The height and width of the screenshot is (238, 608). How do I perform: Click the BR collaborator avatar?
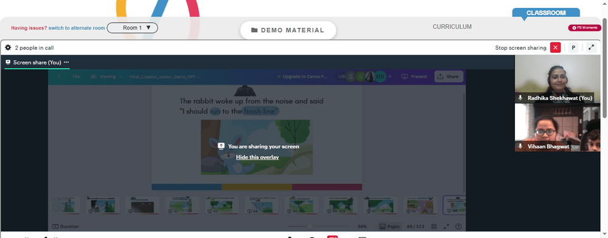point(380,76)
